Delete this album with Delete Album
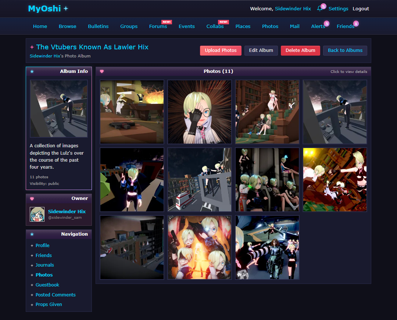 tap(300, 50)
